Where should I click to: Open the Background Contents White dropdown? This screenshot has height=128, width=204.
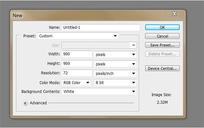pyautogui.click(x=99, y=92)
